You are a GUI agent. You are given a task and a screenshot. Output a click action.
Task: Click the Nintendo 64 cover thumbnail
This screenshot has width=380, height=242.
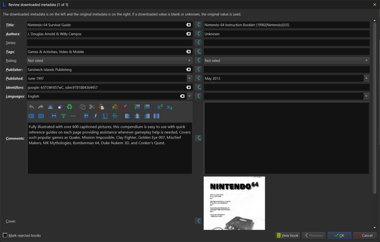coord(235,203)
